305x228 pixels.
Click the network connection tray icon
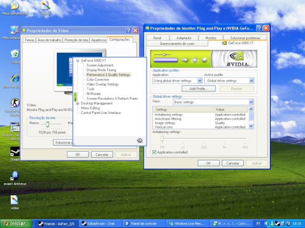pyautogui.click(x=283, y=223)
